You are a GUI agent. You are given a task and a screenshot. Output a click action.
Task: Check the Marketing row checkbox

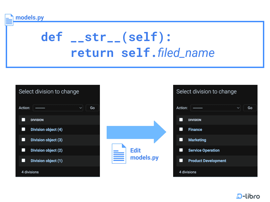181,140
